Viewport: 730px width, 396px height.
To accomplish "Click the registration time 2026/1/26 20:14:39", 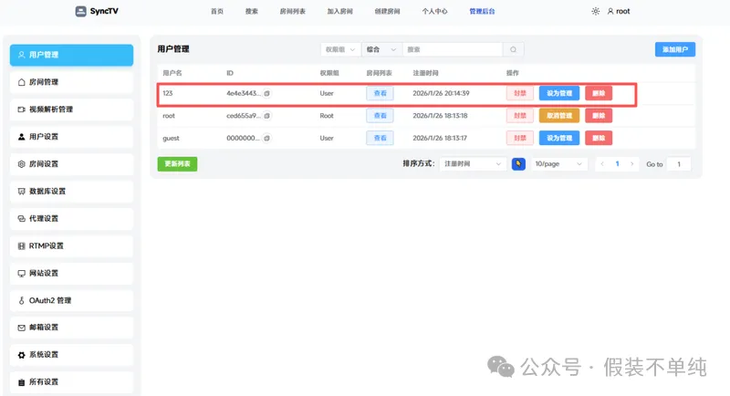I will 441,94.
